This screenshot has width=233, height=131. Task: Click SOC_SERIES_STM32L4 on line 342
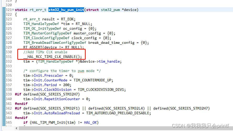pos(124,109)
